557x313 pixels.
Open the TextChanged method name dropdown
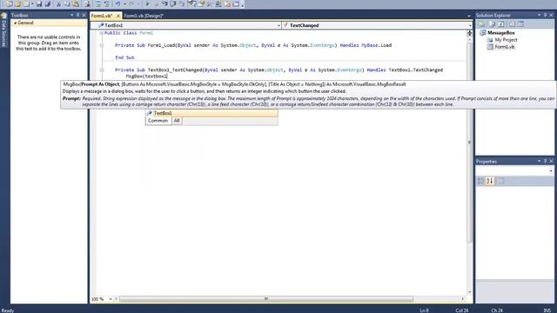pyautogui.click(x=470, y=25)
